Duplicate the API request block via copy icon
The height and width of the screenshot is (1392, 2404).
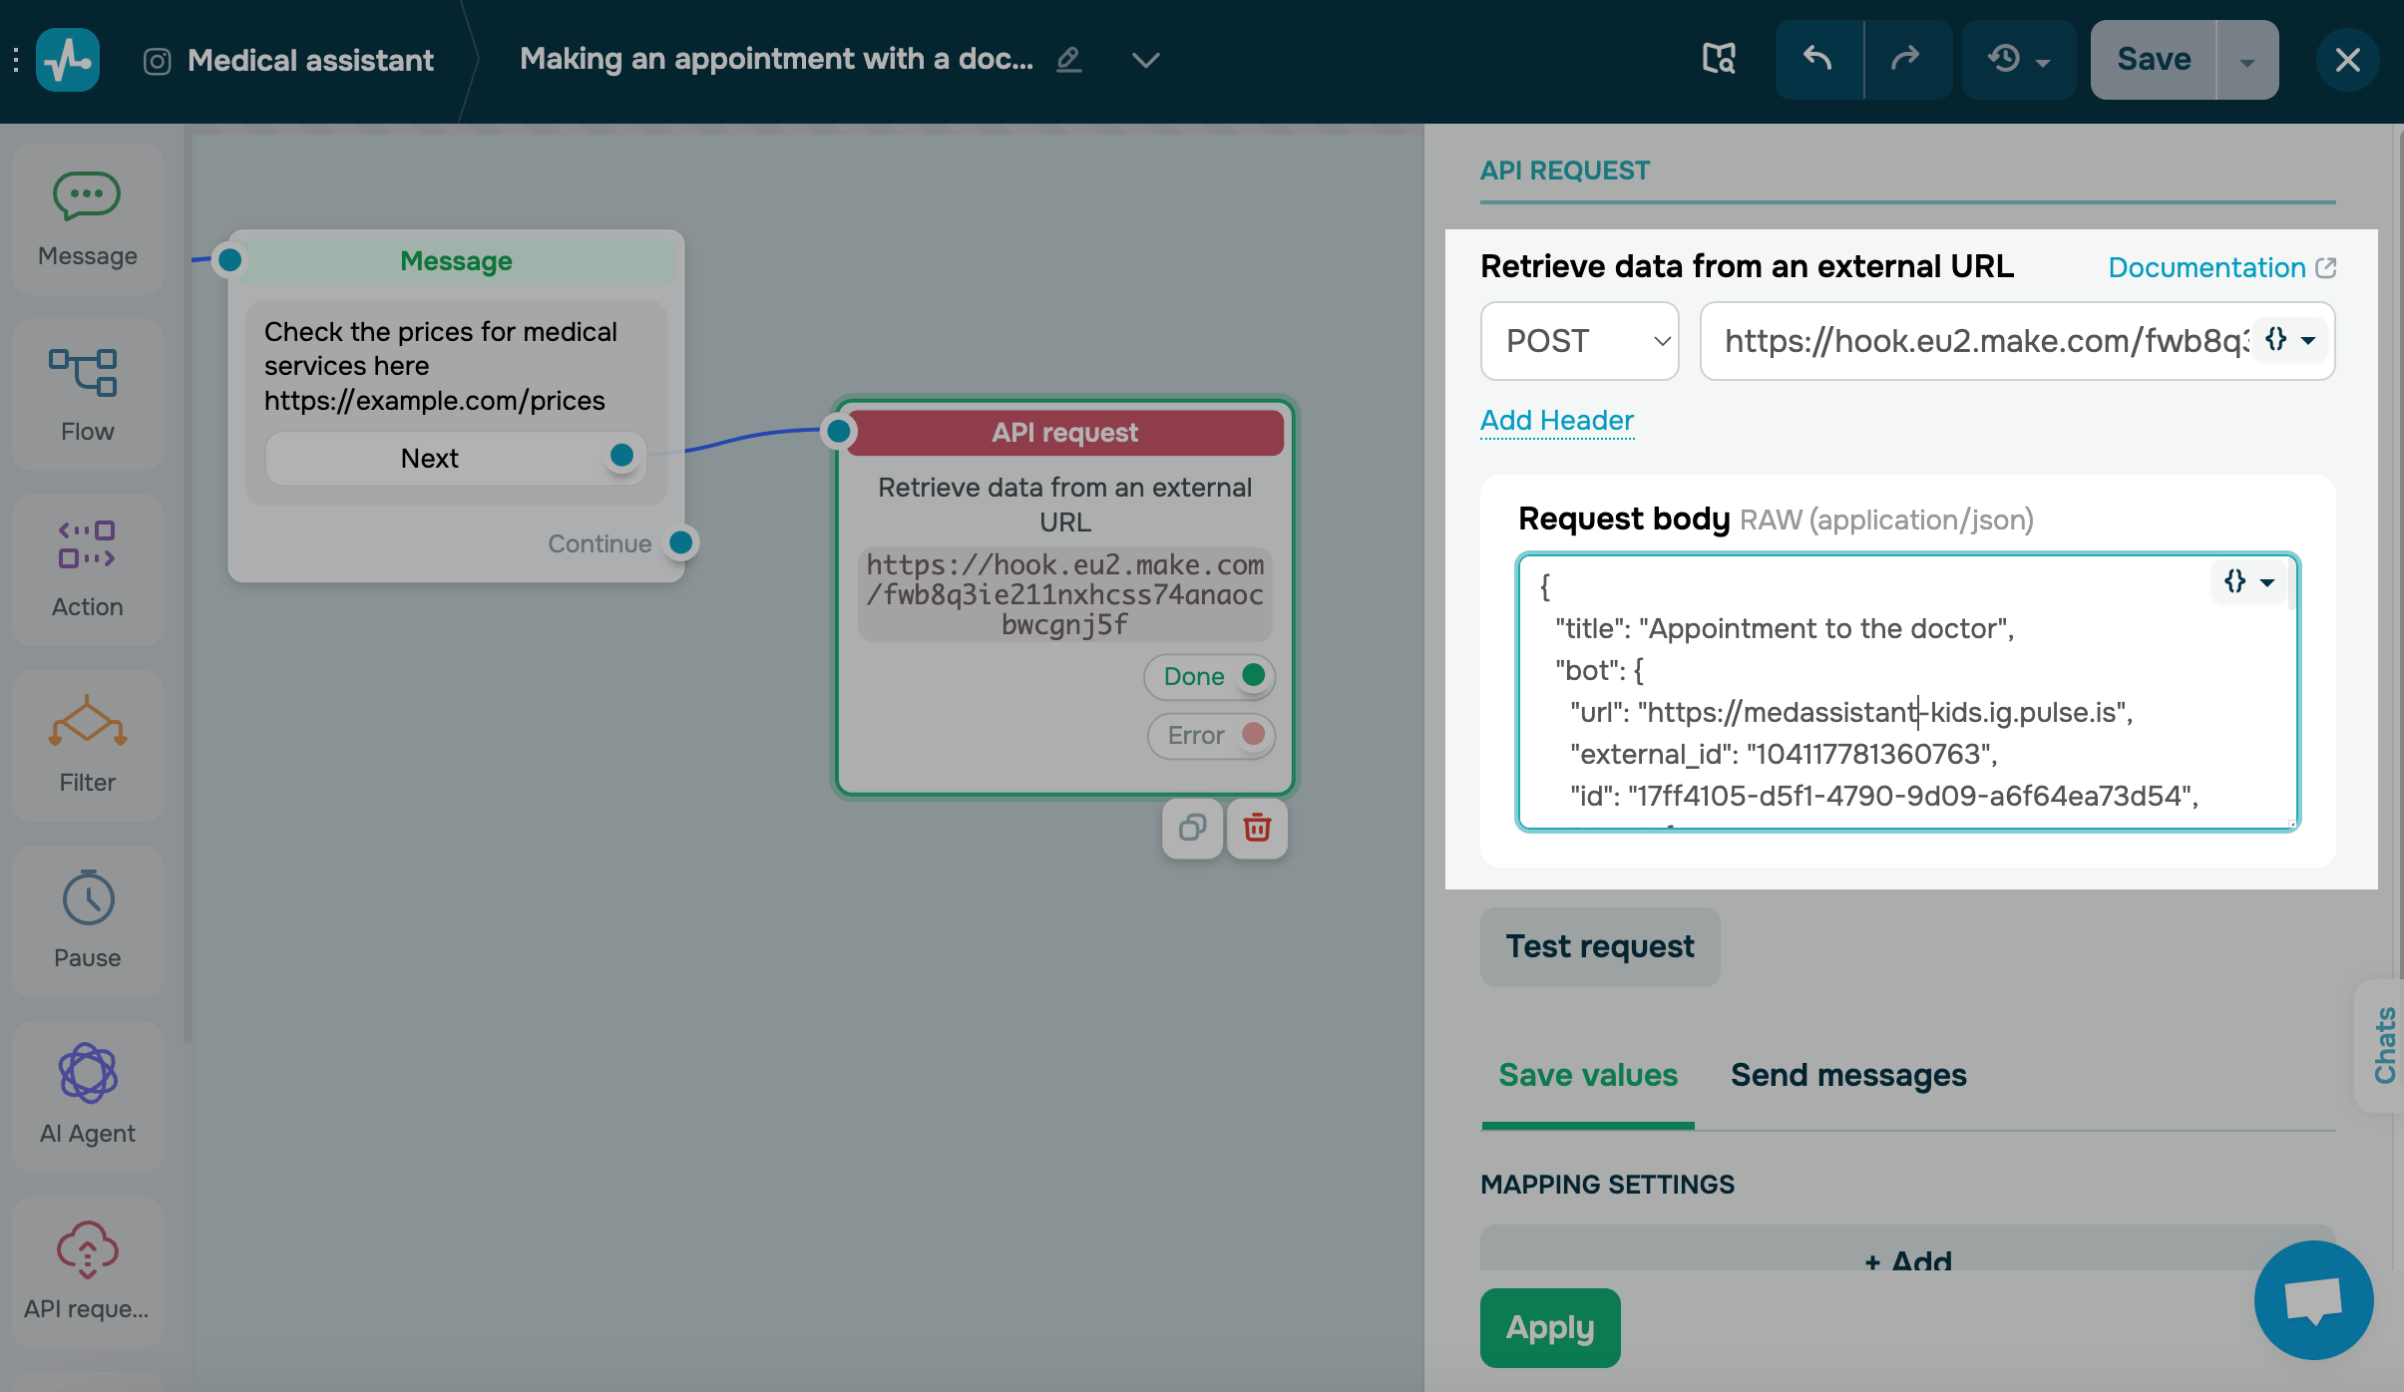[x=1192, y=828]
